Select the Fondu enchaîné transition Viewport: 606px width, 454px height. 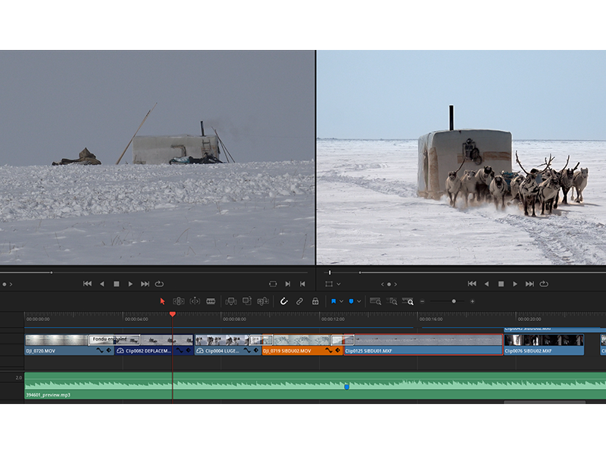[114, 340]
